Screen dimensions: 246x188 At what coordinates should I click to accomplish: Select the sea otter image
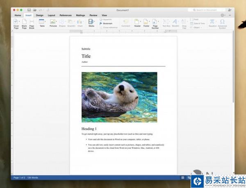119,97
